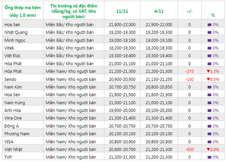Click the +/- column header
The image size is (227, 162).
[189, 12]
